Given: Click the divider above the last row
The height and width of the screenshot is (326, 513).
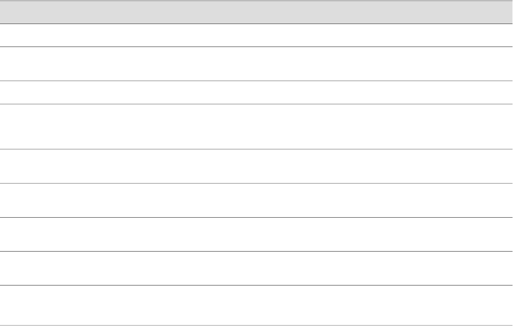Looking at the screenshot, I should [256, 285].
